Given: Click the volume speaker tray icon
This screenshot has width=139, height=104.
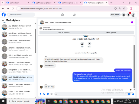Looking at the screenshot, I should [121, 101].
